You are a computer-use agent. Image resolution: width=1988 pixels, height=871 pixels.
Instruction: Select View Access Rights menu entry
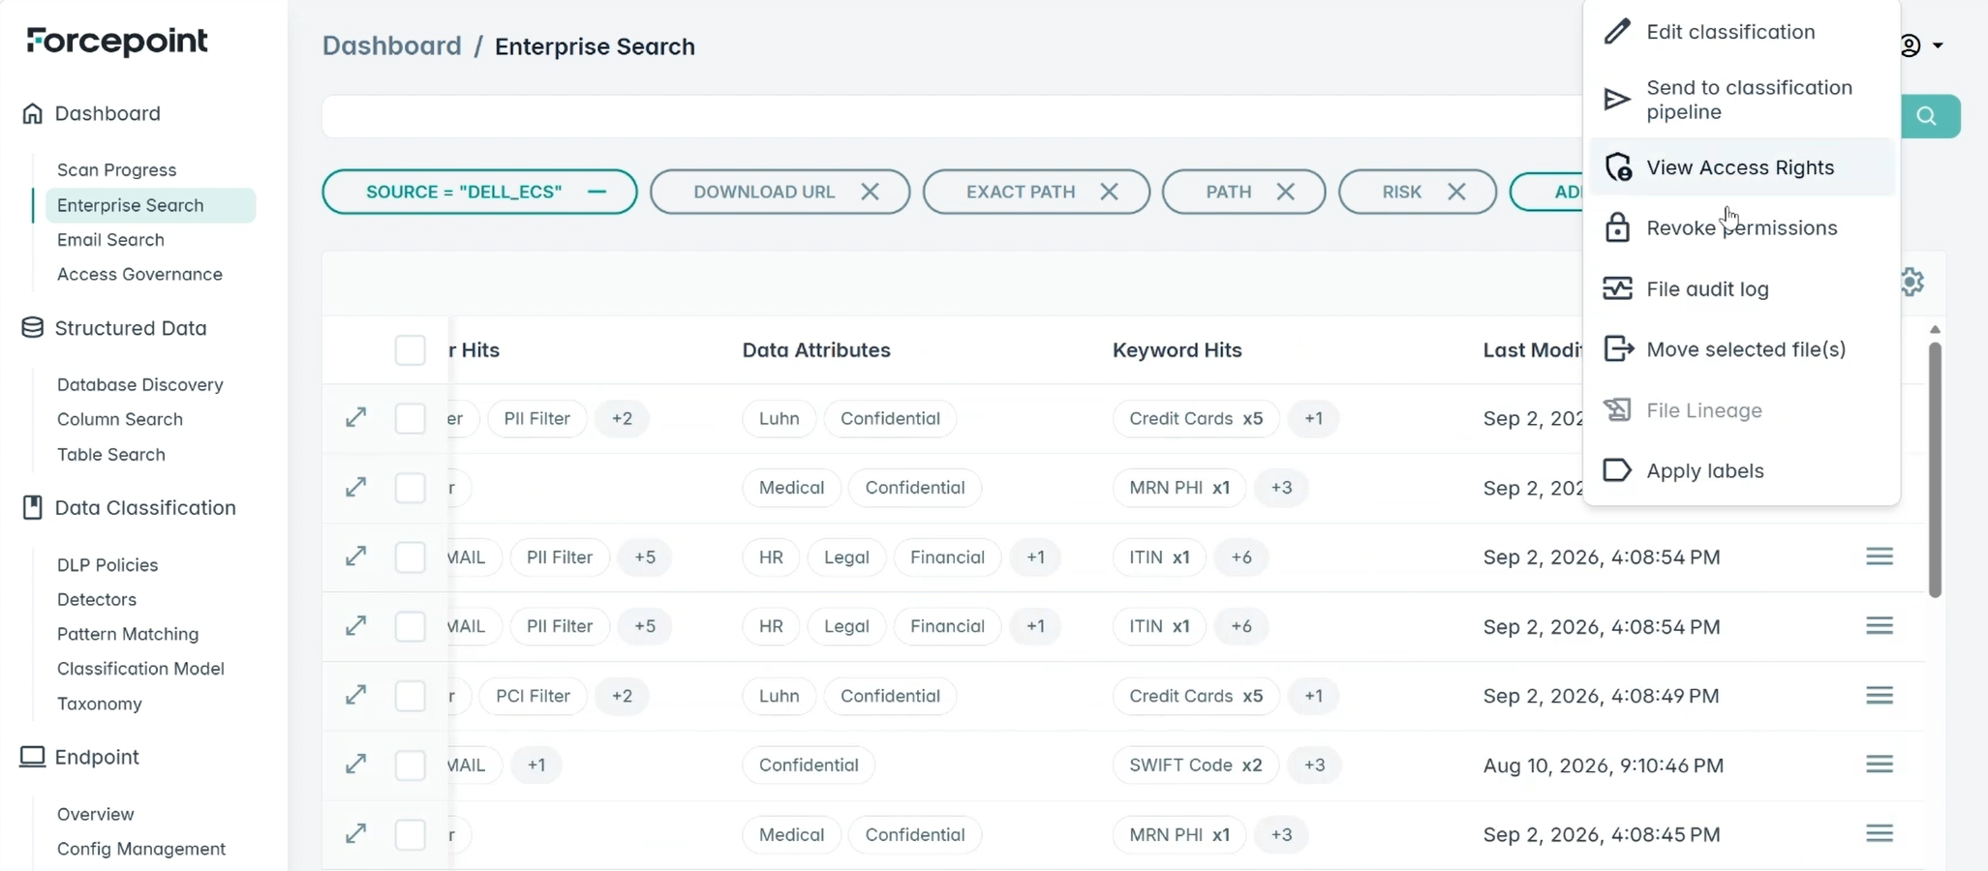1742,167
